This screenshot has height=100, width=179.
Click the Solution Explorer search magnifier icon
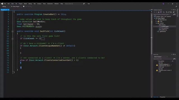pyautogui.click(x=174, y=14)
